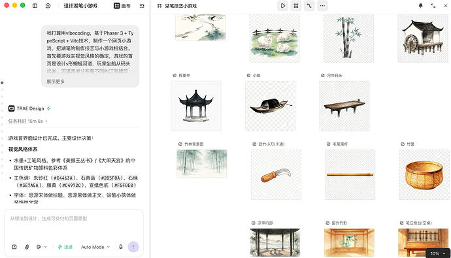
Task: Open the style palette dropdown arrow
Action: coord(46,247)
